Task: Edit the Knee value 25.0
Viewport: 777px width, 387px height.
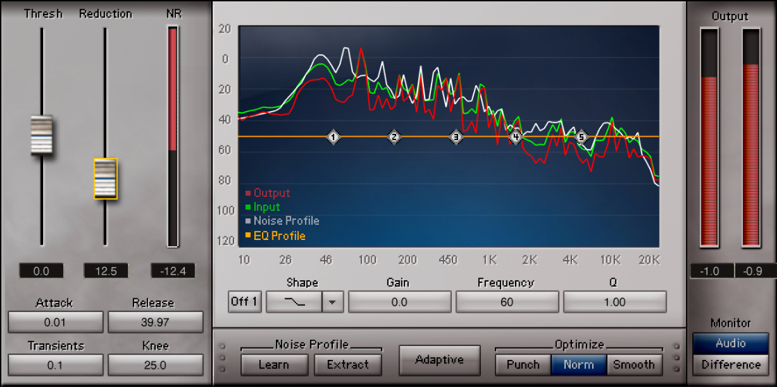Action: [156, 365]
